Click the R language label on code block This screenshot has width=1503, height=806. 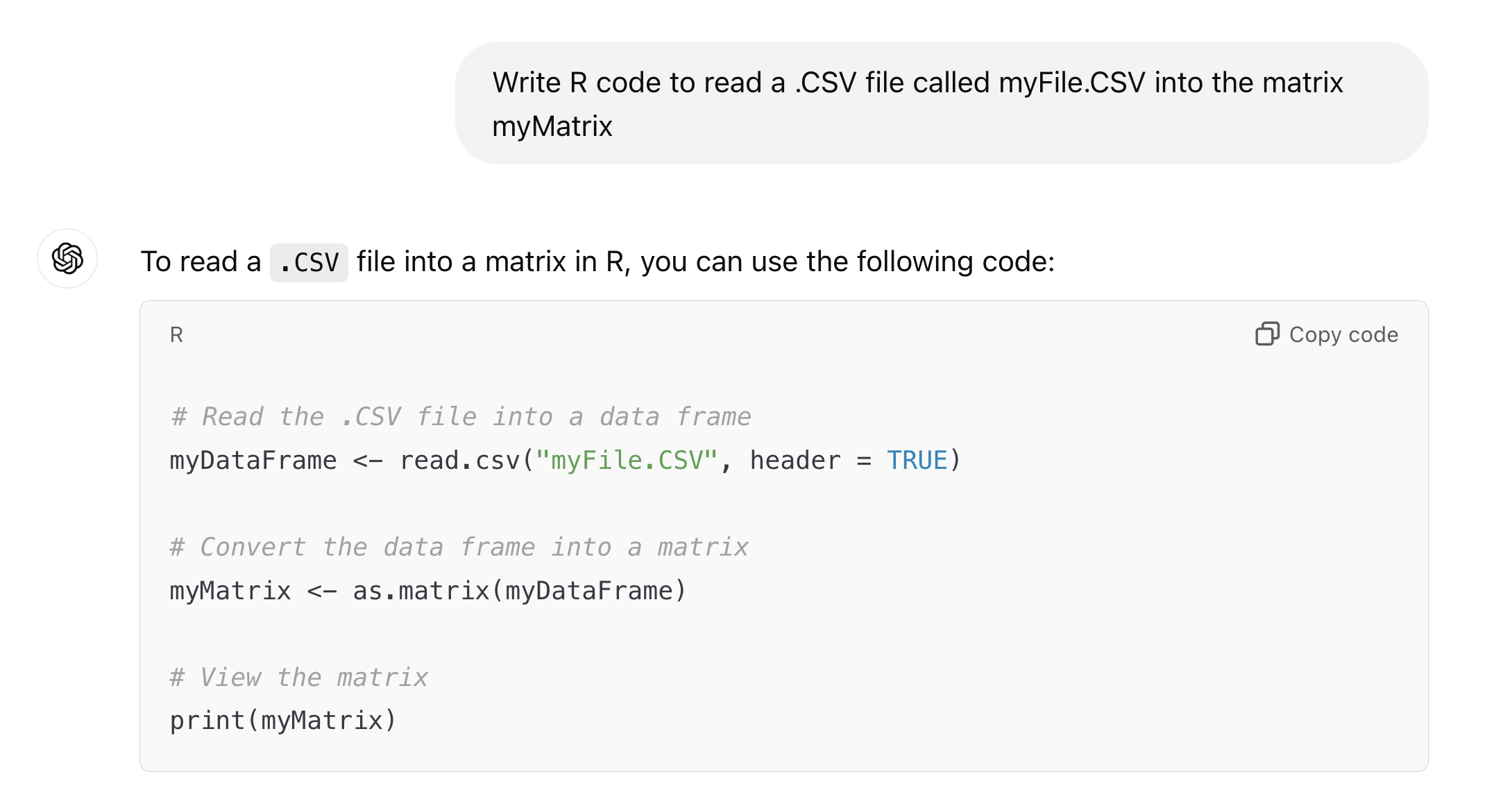(176, 334)
